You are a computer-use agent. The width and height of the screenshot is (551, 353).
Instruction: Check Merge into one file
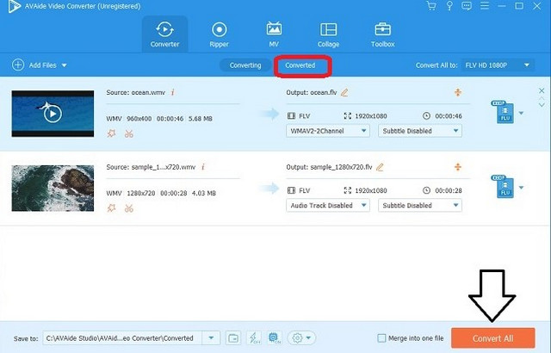point(381,338)
